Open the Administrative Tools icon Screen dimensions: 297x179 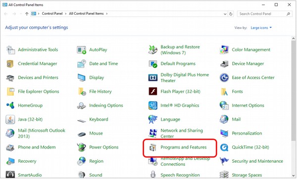[10, 50]
